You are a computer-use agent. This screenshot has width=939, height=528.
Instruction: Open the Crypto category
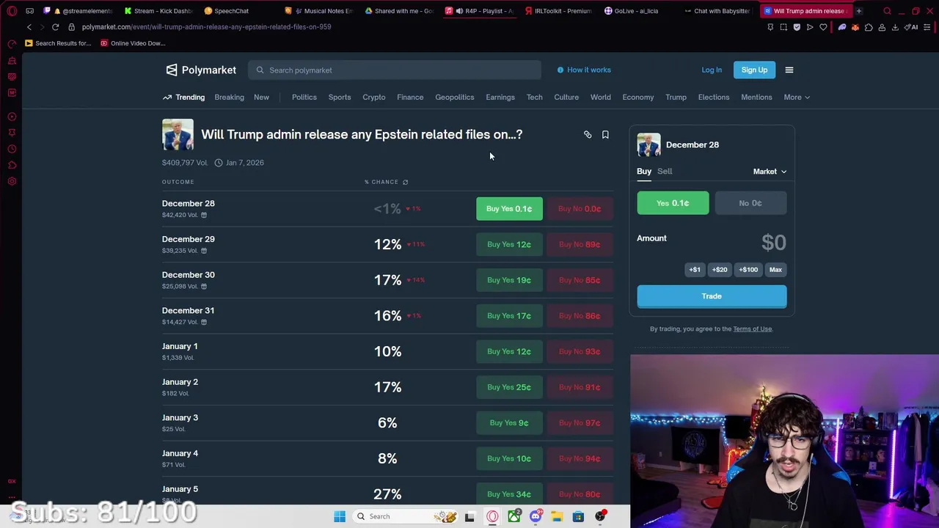[x=373, y=97]
